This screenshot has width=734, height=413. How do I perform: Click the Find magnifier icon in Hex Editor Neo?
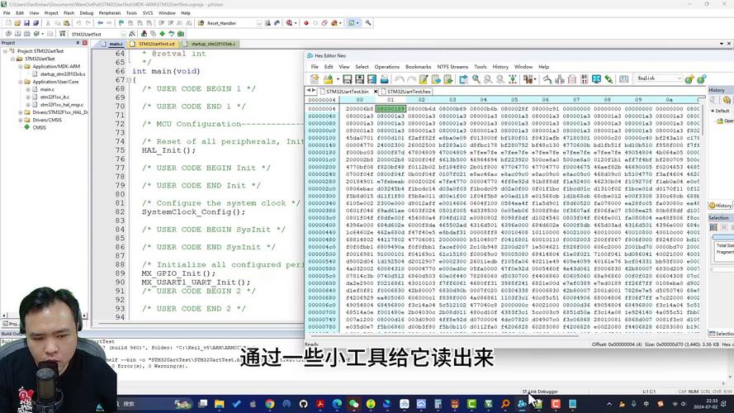point(476,79)
